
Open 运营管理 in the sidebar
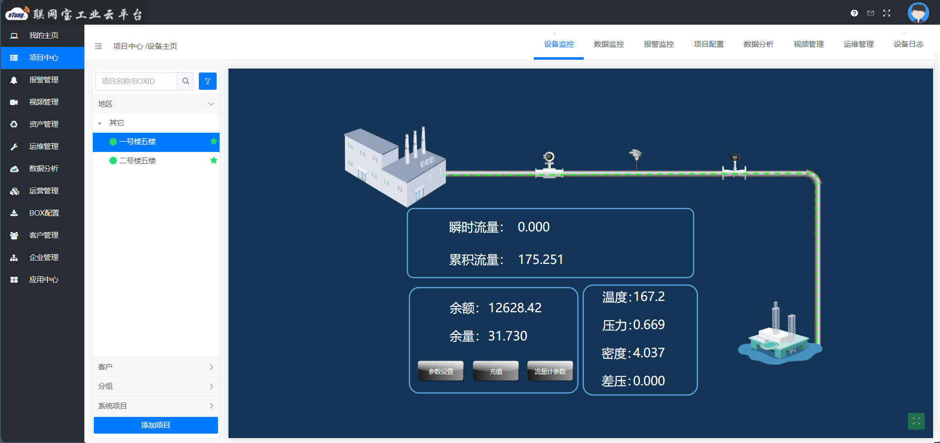click(42, 191)
